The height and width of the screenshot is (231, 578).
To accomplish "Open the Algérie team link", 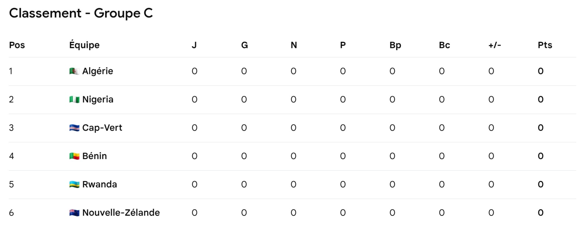I will point(97,71).
